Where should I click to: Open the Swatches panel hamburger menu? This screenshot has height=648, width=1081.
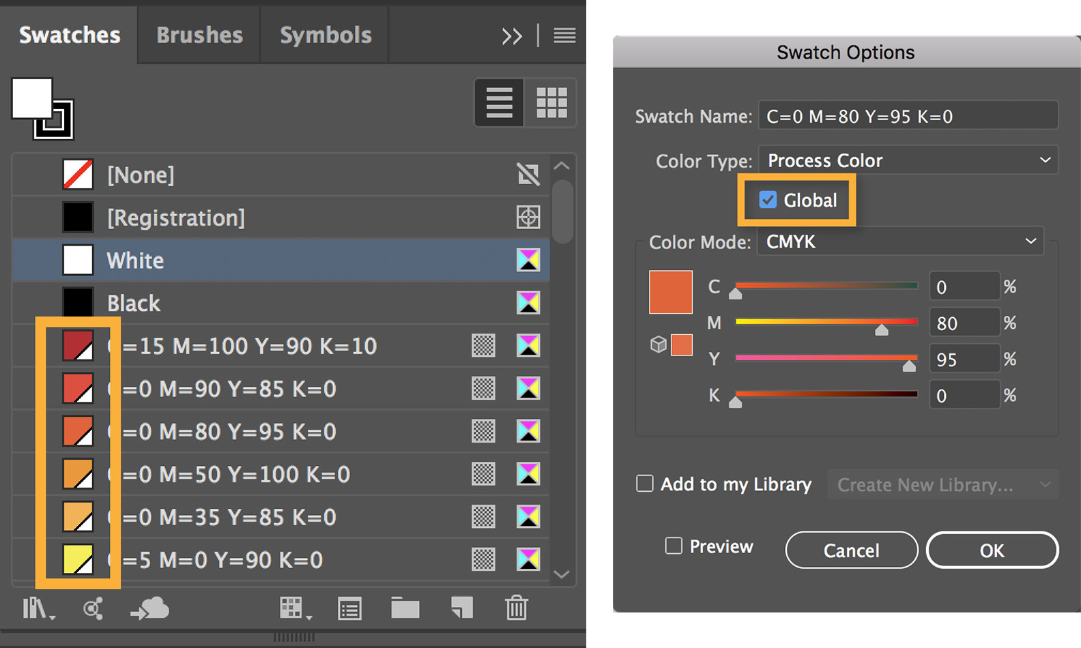pos(564,35)
